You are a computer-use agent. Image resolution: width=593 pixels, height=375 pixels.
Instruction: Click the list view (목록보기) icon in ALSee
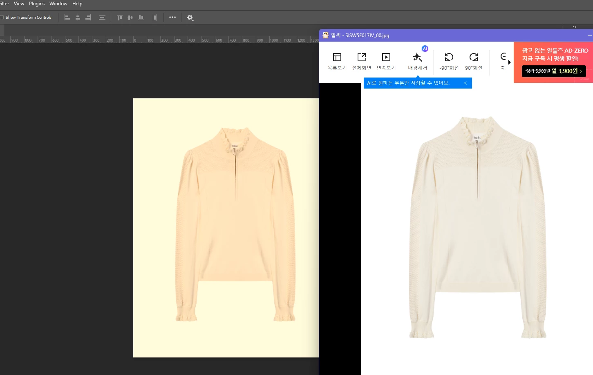coord(337,62)
